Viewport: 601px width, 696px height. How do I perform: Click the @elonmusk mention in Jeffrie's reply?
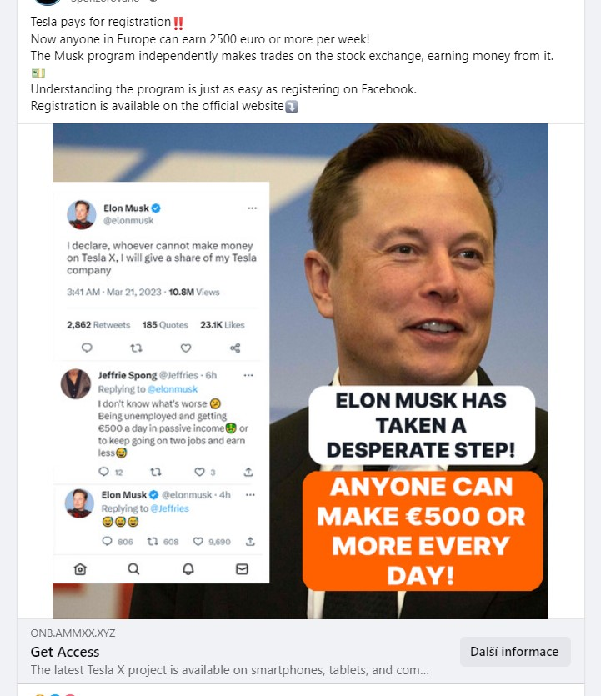coord(173,389)
